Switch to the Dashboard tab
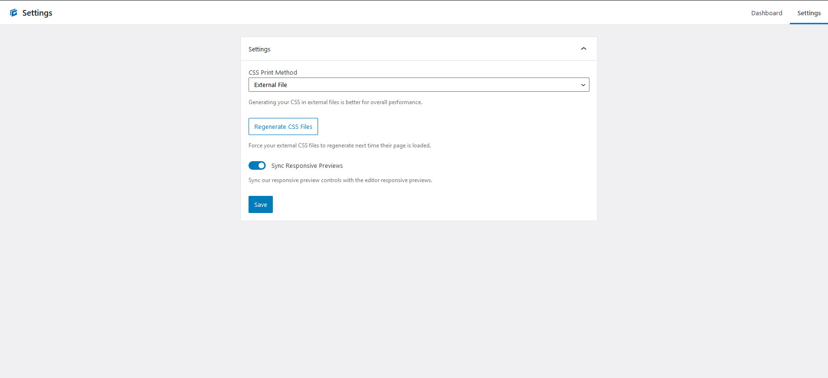The width and height of the screenshot is (828, 378). tap(767, 13)
